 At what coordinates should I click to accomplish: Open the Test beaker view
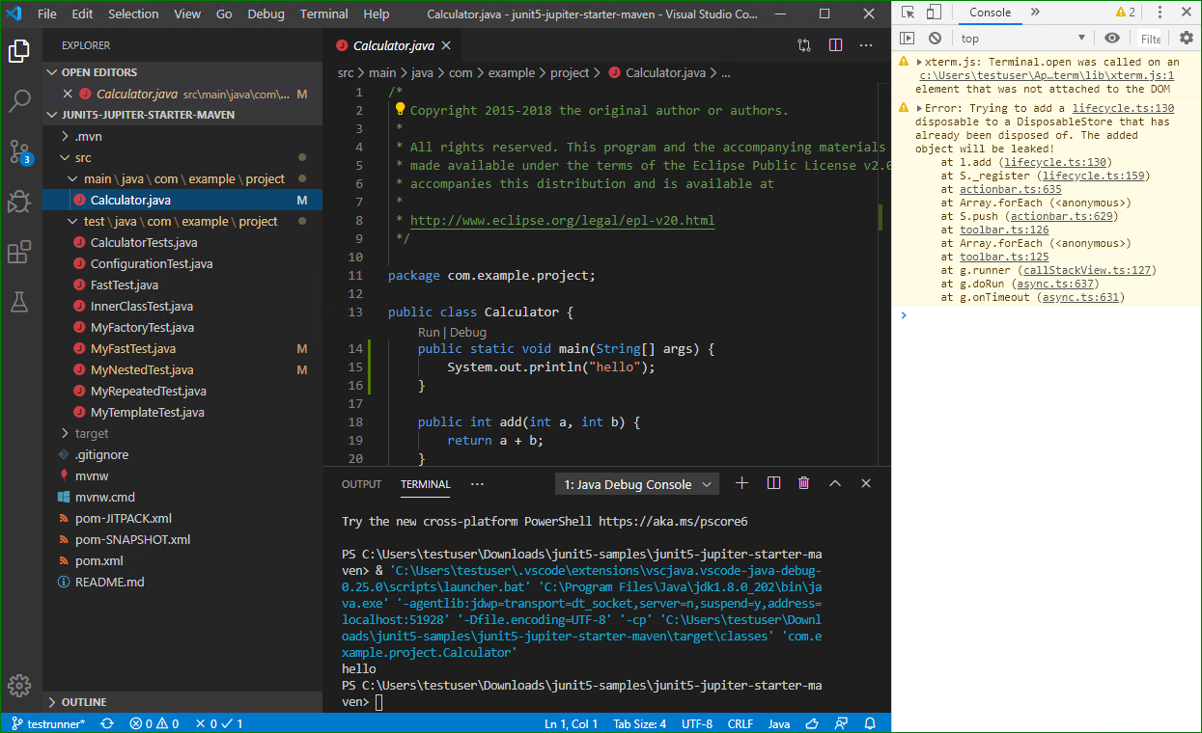pyautogui.click(x=20, y=302)
